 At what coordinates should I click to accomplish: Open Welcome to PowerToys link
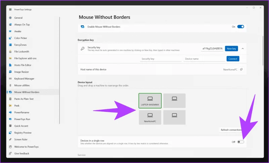pyautogui.click(x=26, y=147)
